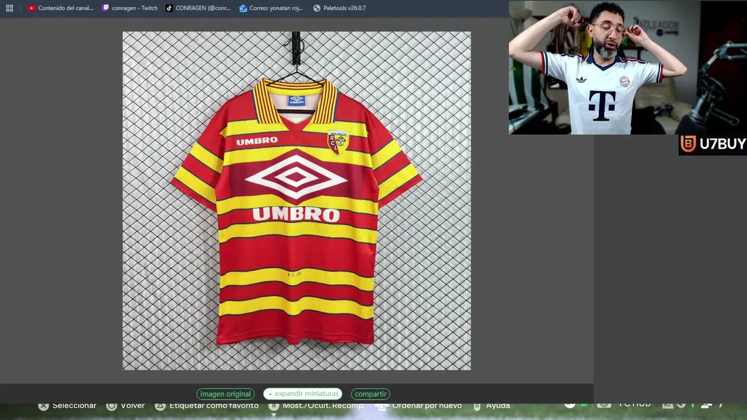Click the 'Ayuda' control hint
This screenshot has width=747, height=420.
coord(491,405)
